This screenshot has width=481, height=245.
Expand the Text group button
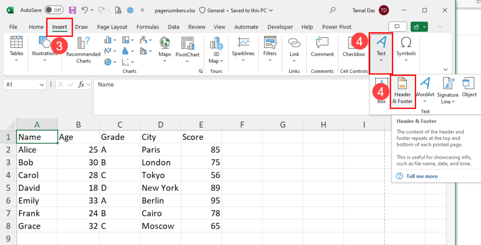pos(381,54)
